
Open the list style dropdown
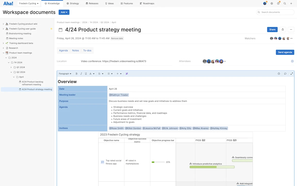(x=110, y=74)
